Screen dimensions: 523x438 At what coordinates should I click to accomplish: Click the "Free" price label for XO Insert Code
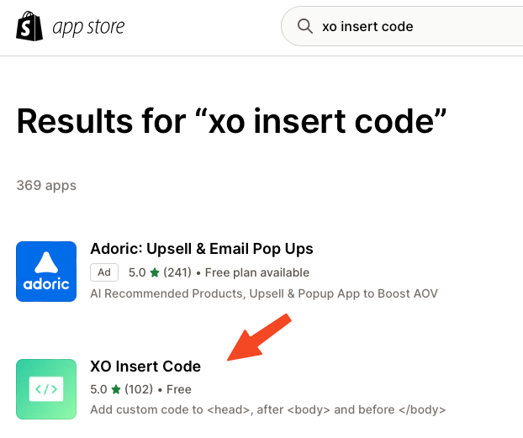tap(178, 389)
